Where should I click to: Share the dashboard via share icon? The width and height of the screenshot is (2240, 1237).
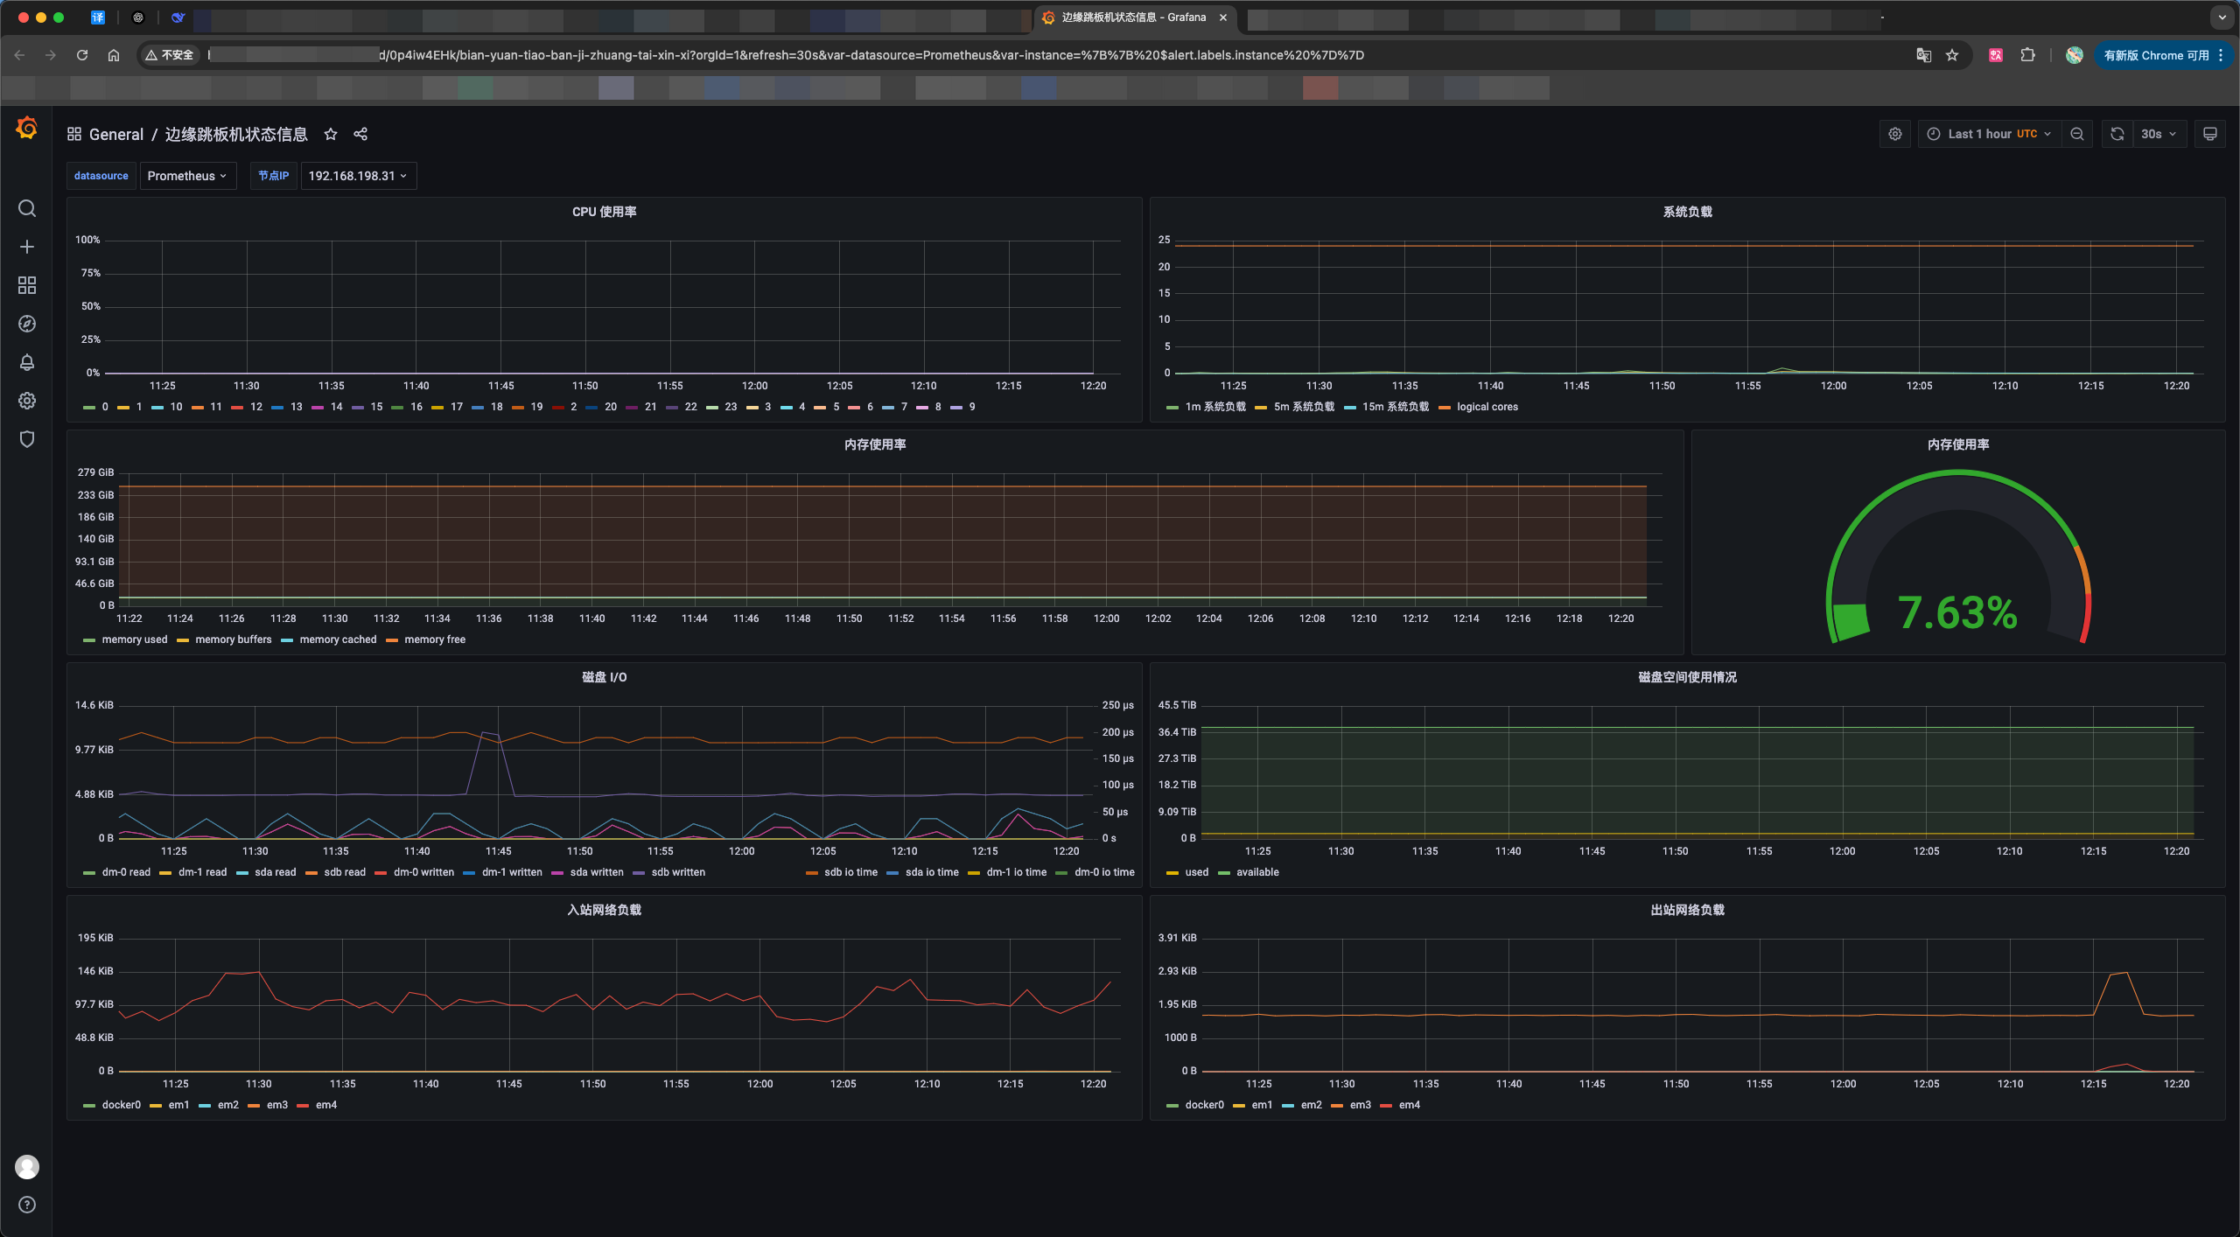click(360, 134)
